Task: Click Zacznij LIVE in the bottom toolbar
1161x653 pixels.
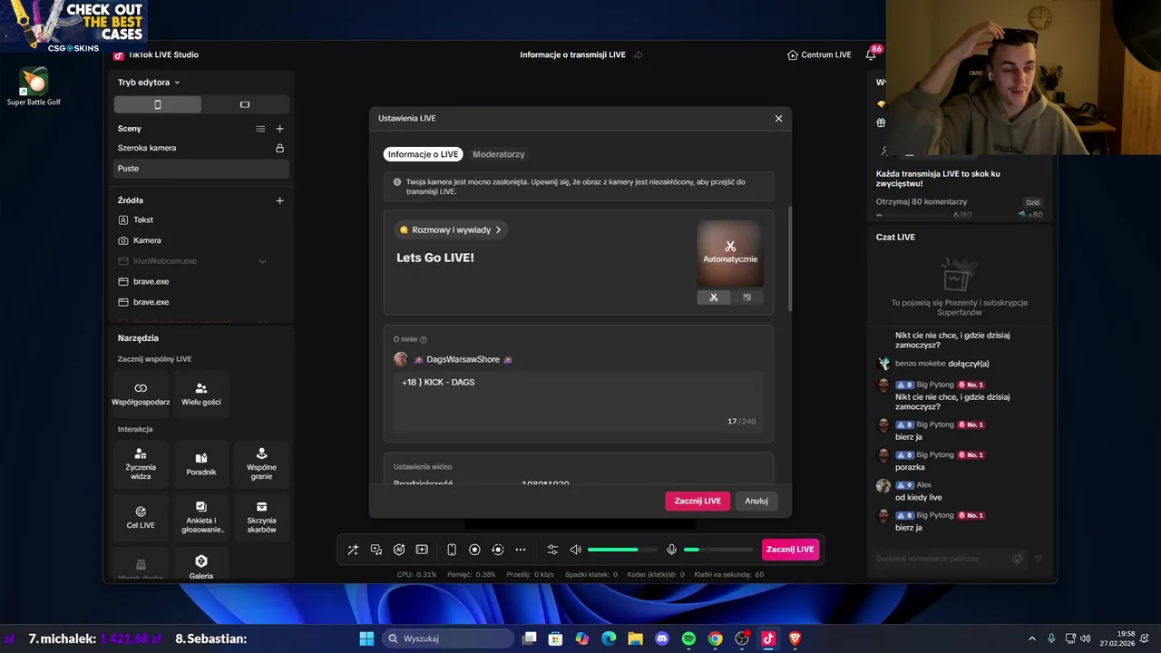Action: (790, 550)
